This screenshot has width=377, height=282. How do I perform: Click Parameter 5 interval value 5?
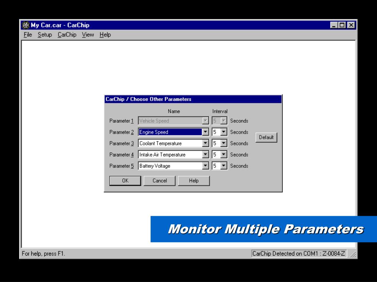click(x=216, y=166)
